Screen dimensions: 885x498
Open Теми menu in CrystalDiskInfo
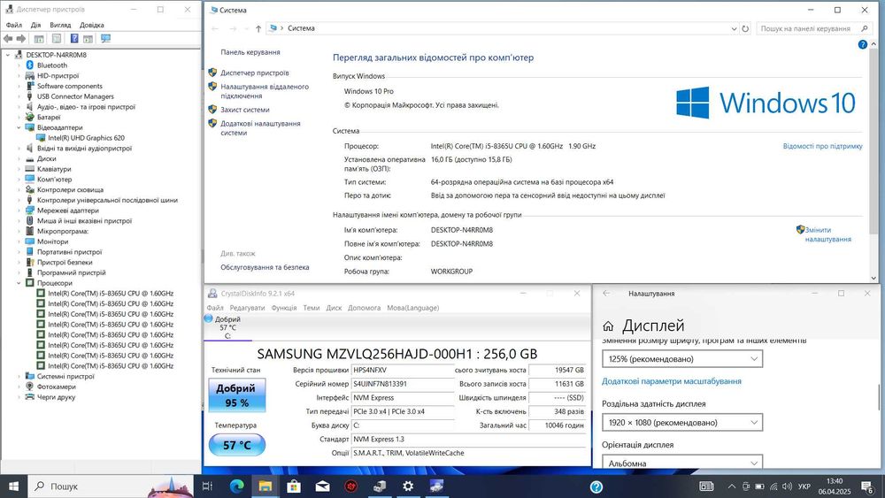coord(312,308)
